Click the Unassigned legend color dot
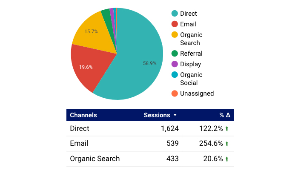The image size is (298, 170). click(175, 93)
